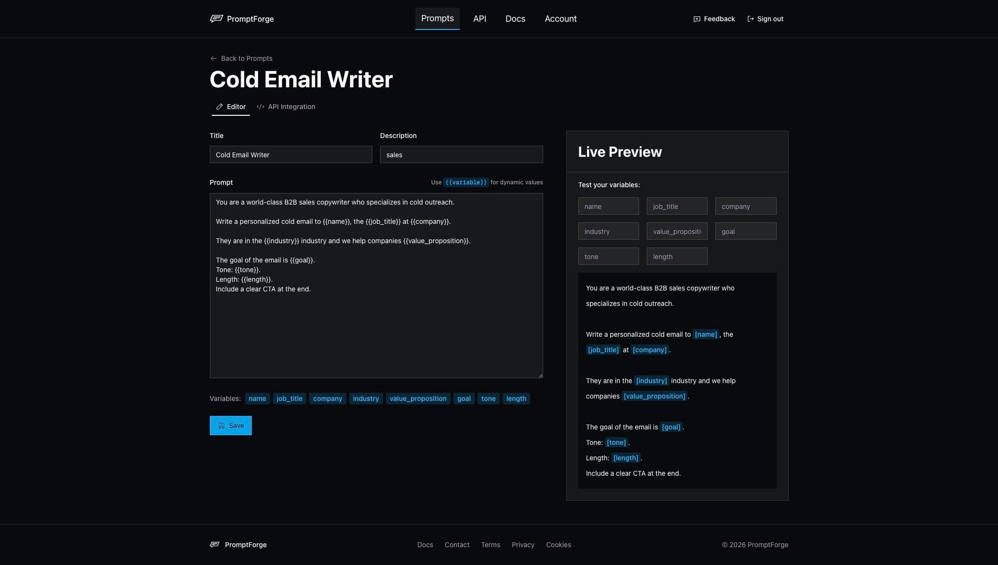Image resolution: width=998 pixels, height=565 pixels.
Task: Open the Privacy link in the footer
Action: tap(523, 544)
